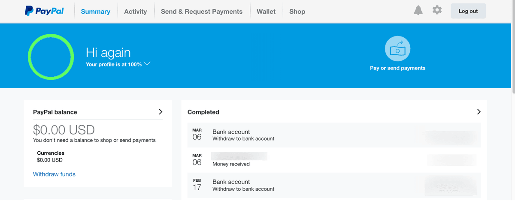
Task: Click the Withdraw funds link
Action: point(54,174)
